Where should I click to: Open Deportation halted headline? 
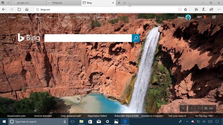click(x=97, y=116)
